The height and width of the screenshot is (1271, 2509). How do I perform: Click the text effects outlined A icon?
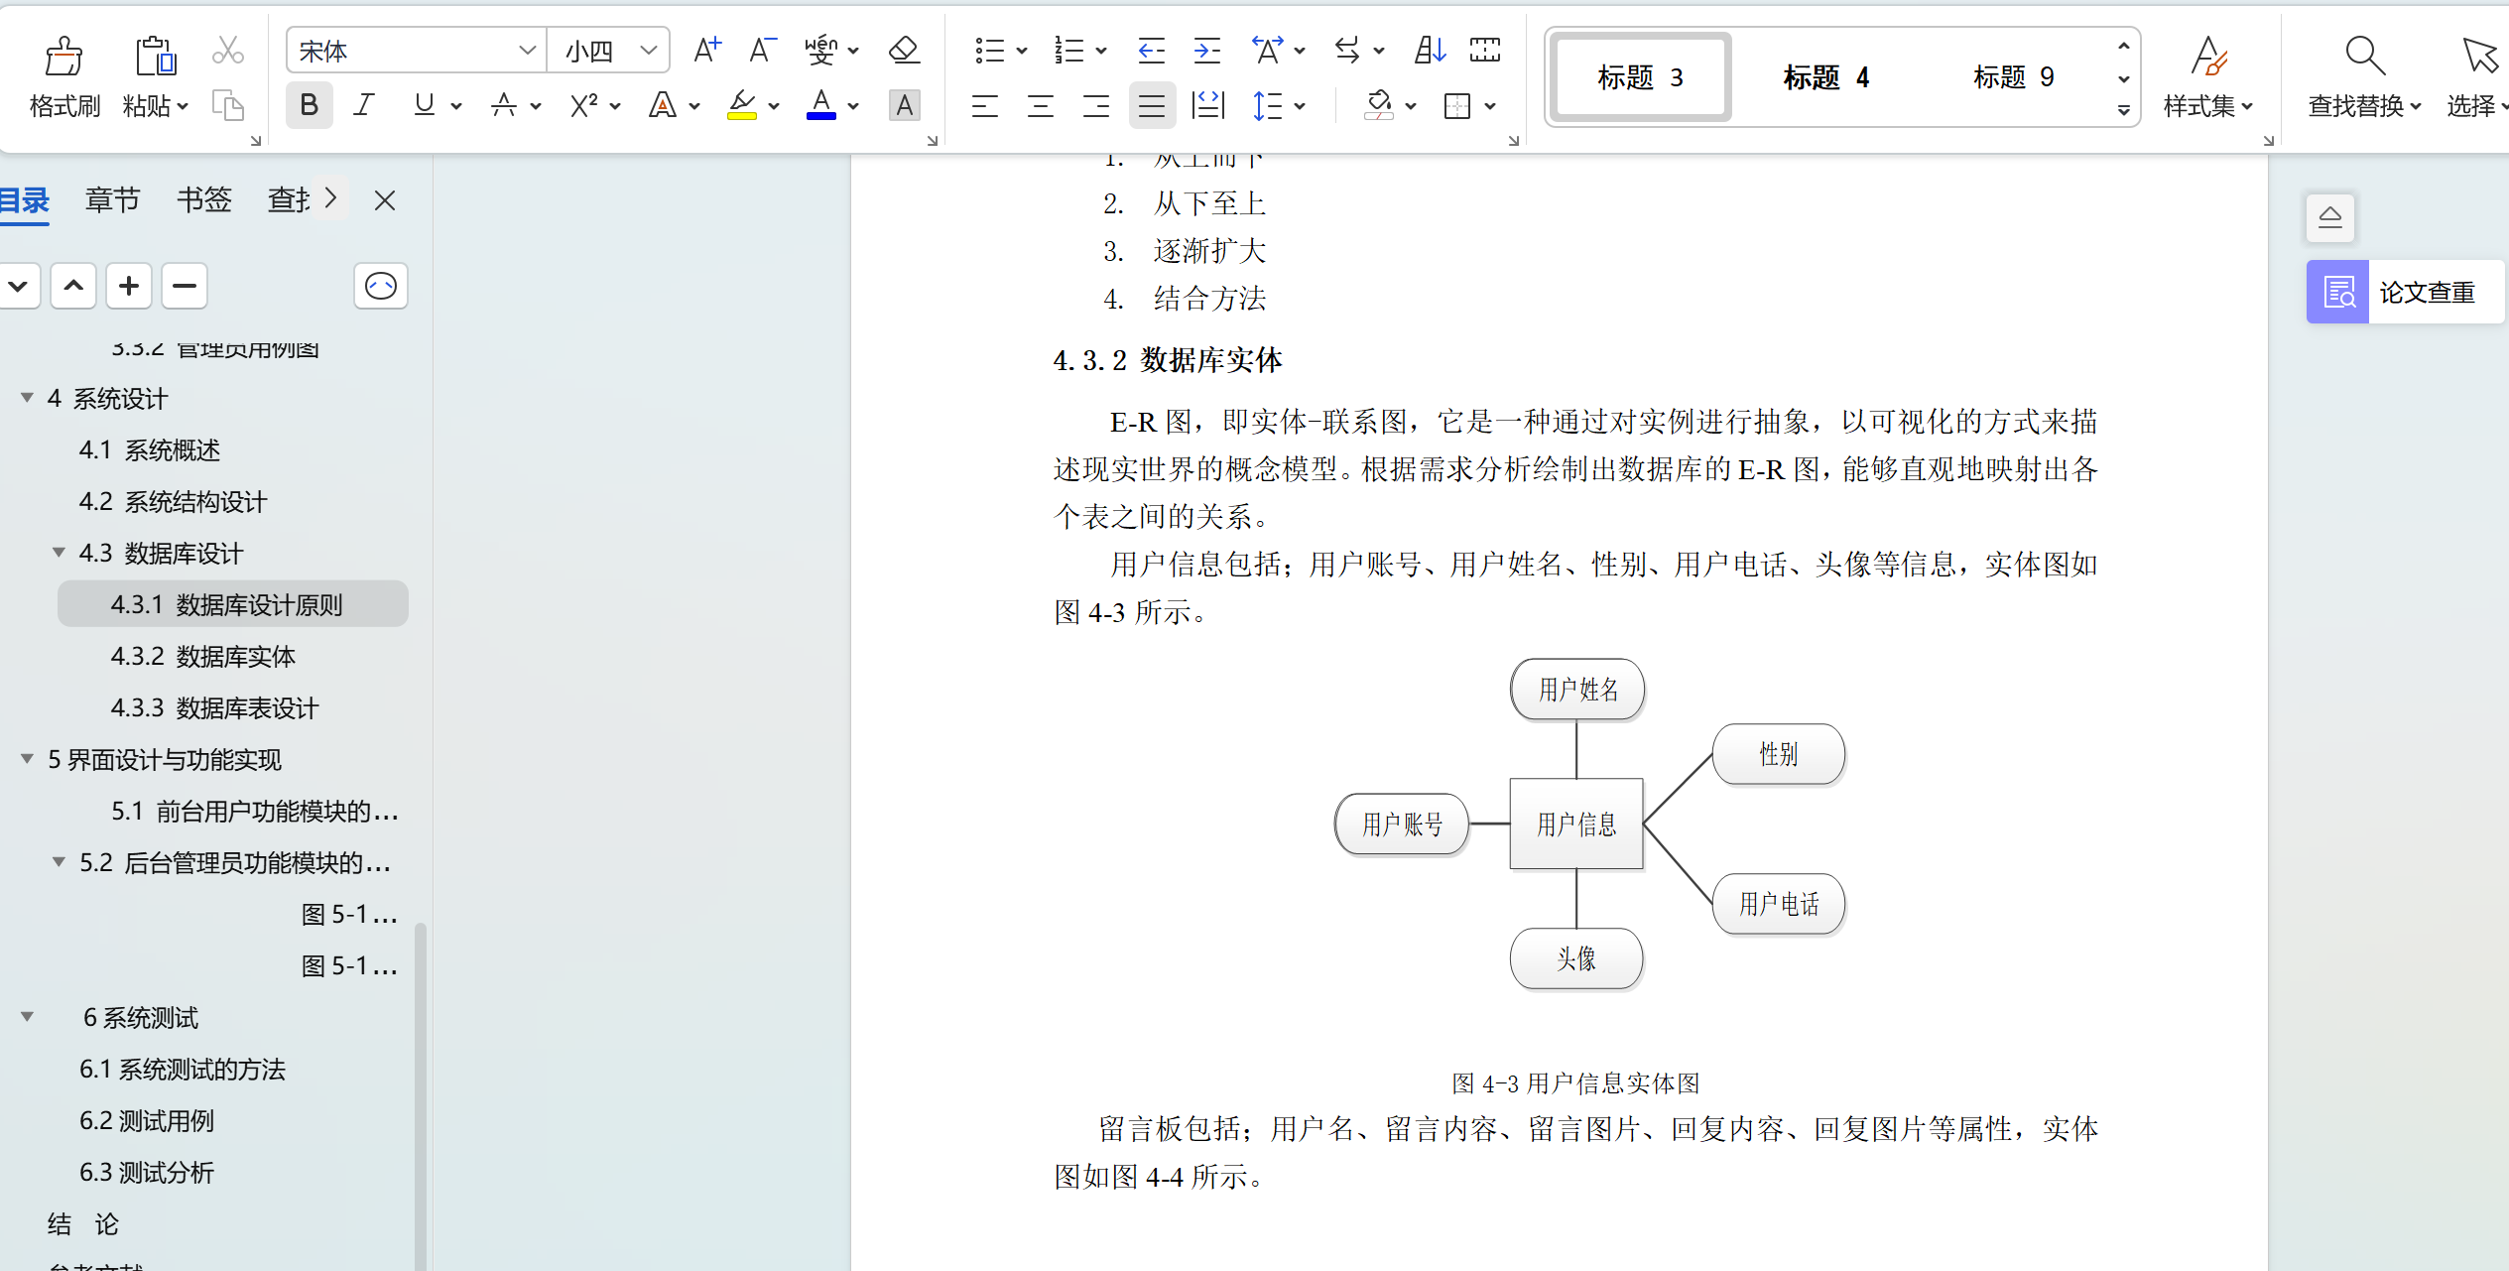(x=662, y=105)
